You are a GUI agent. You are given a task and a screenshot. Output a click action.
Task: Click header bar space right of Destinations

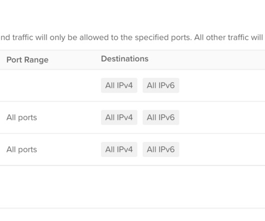[206, 60]
